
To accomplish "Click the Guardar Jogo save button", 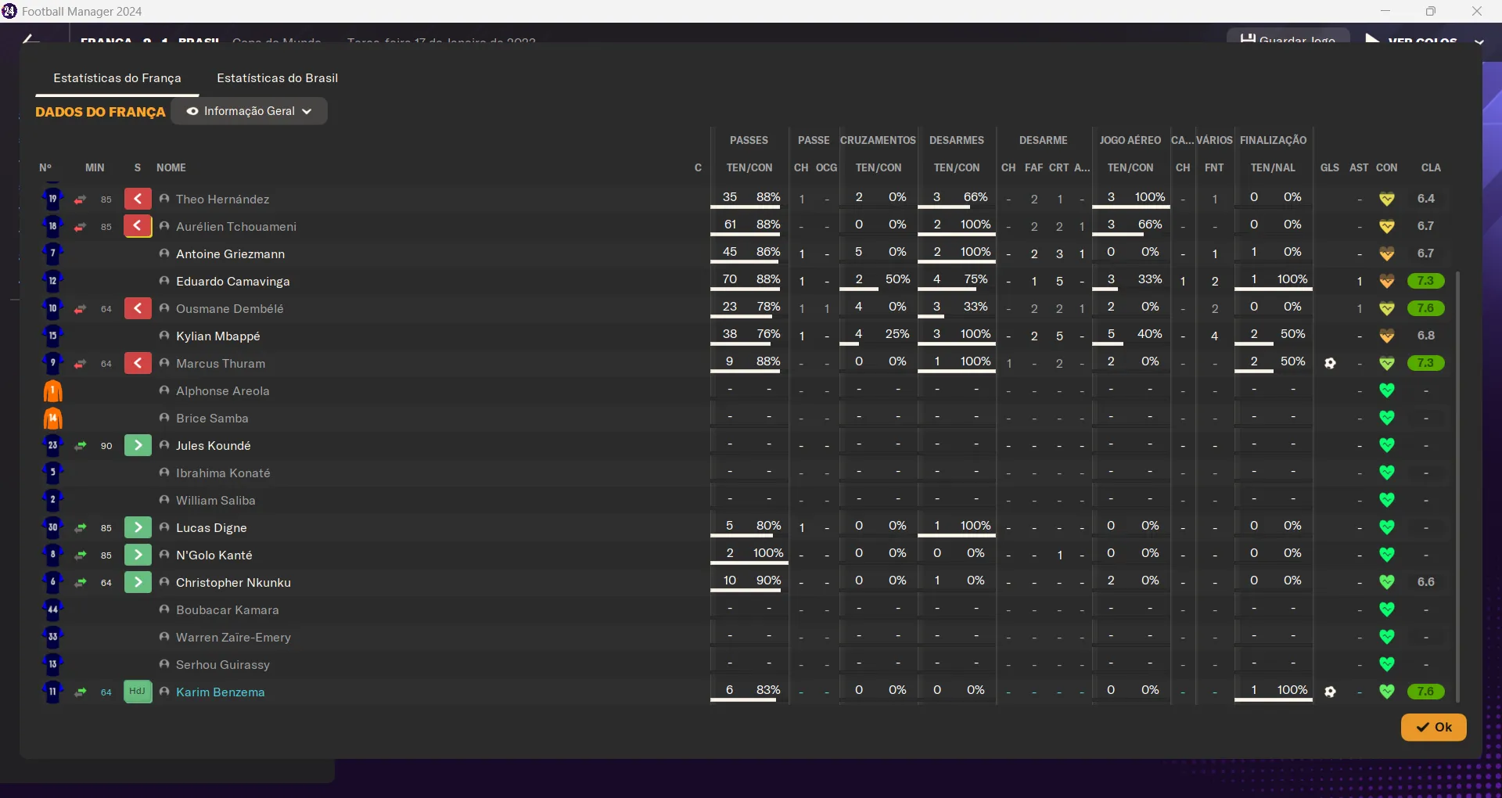I will (x=1288, y=38).
